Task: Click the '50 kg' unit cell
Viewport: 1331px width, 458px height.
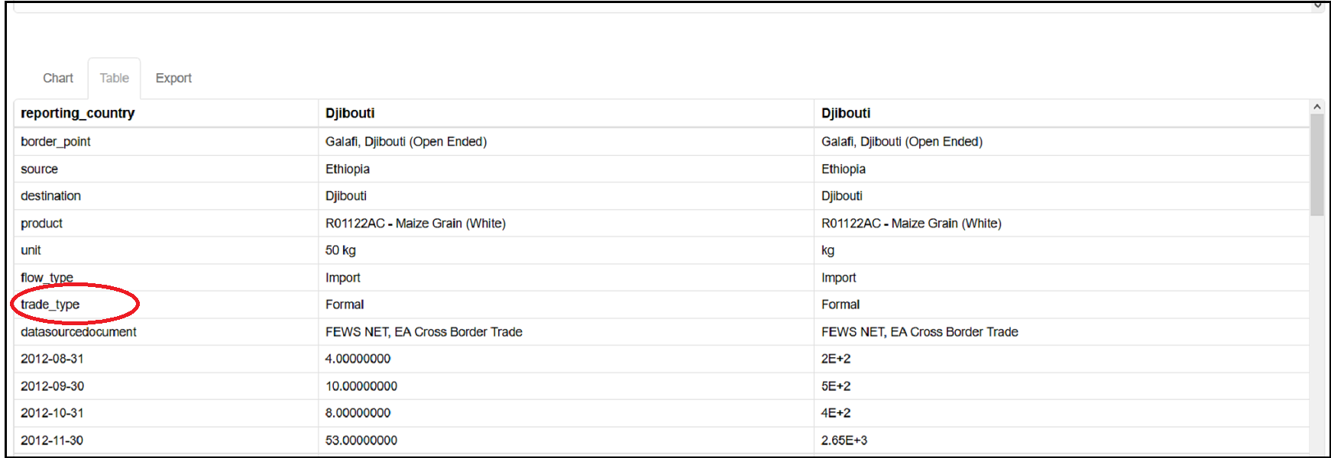Action: coord(341,250)
